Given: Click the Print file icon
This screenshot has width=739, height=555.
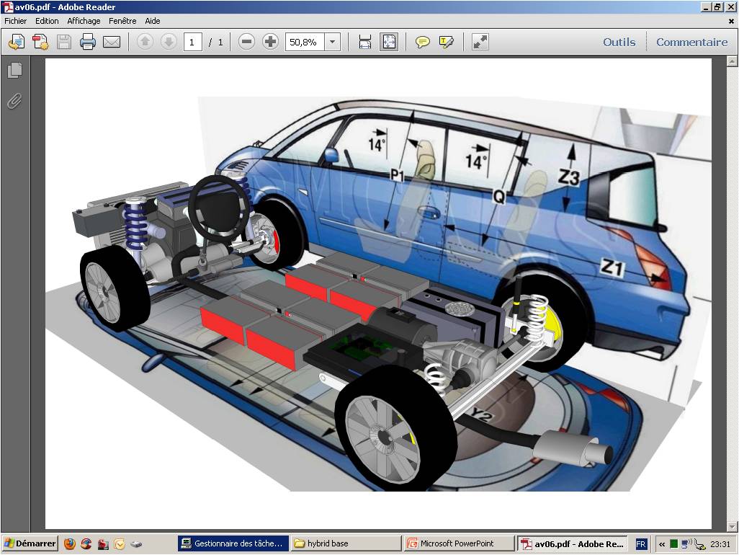Looking at the screenshot, I should pyautogui.click(x=88, y=42).
